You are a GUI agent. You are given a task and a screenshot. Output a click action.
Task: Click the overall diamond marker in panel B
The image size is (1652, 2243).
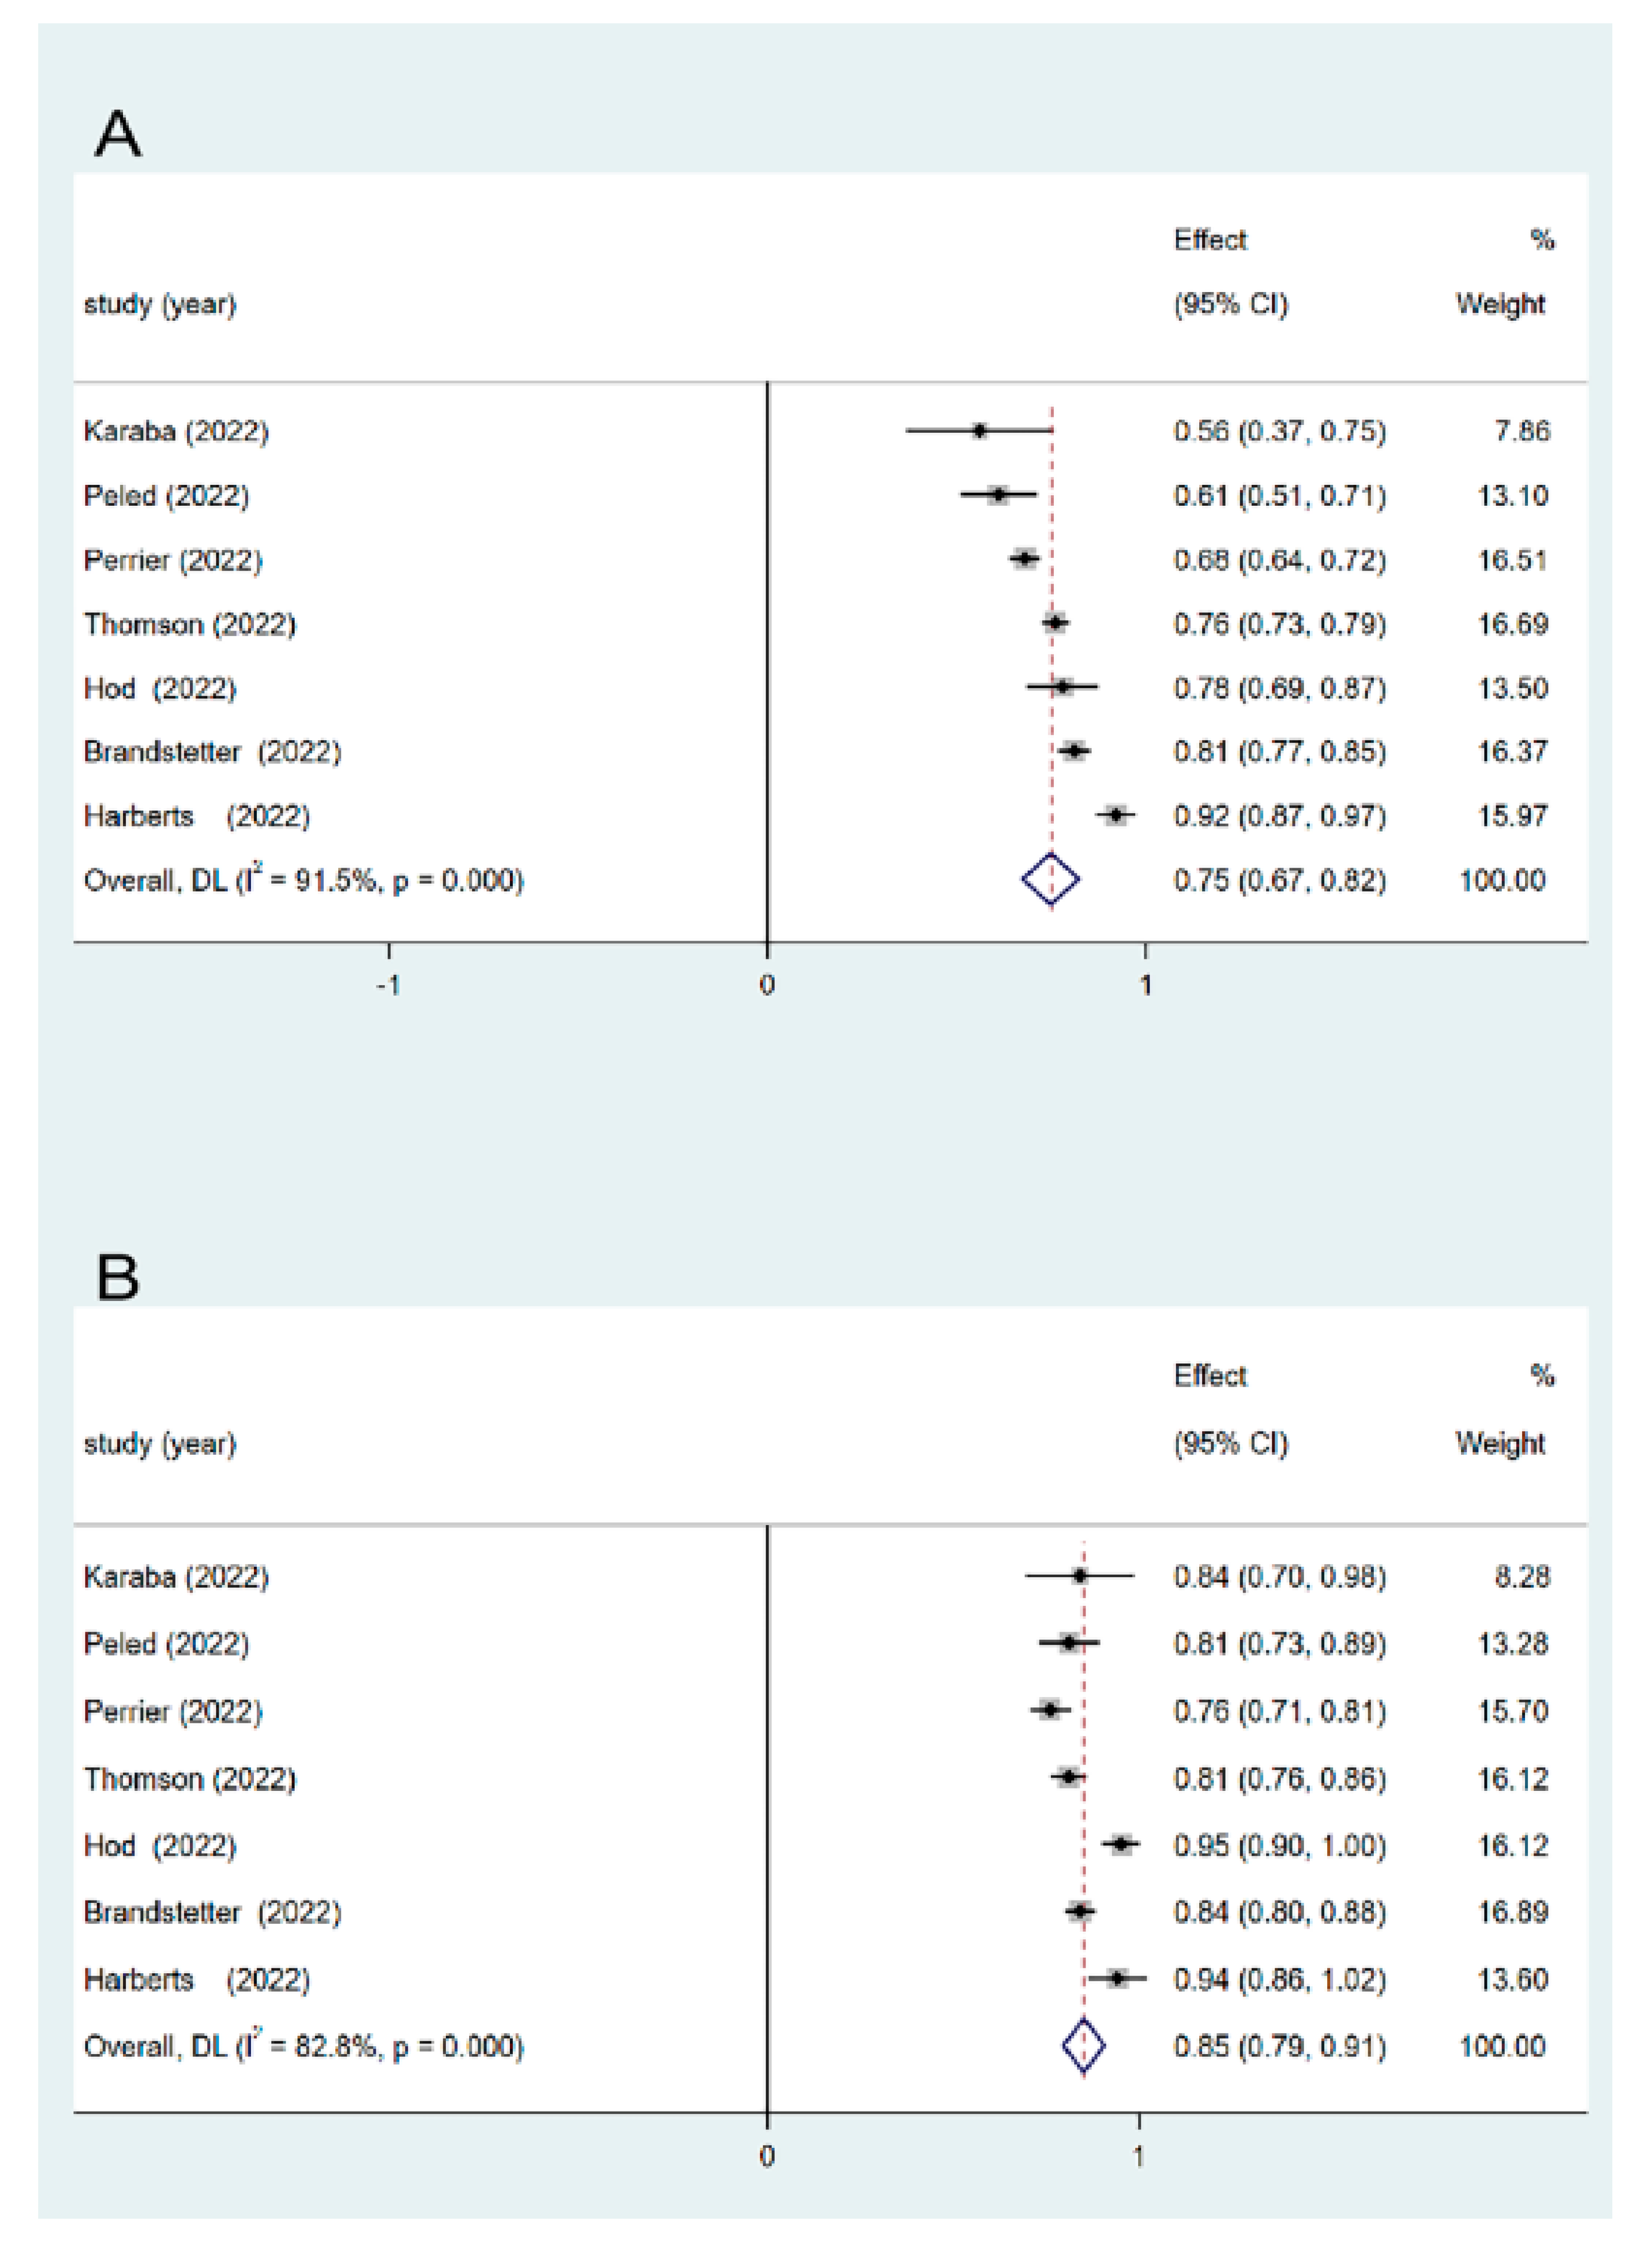coord(1084,2045)
